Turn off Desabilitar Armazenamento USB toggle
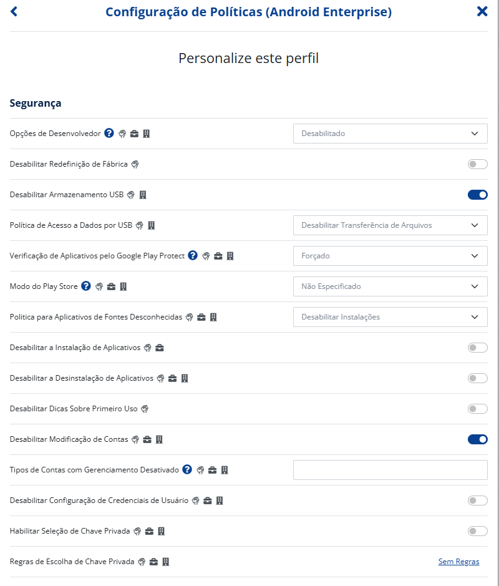This screenshot has width=499, height=586. point(477,195)
